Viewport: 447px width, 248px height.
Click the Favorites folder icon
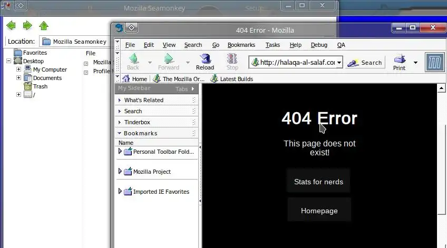click(18, 53)
